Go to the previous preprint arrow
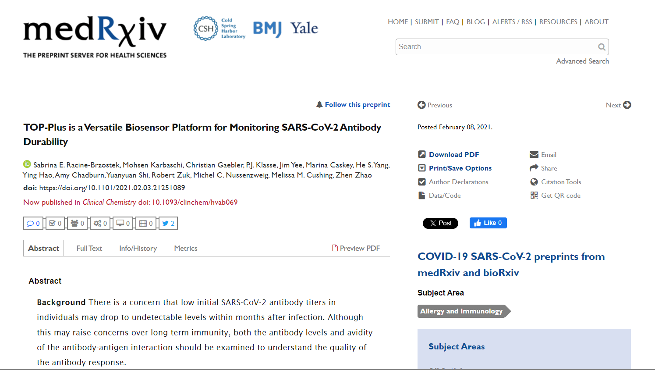 [x=421, y=105]
